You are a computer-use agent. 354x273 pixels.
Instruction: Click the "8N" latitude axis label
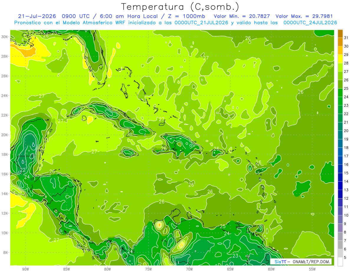(5, 253)
